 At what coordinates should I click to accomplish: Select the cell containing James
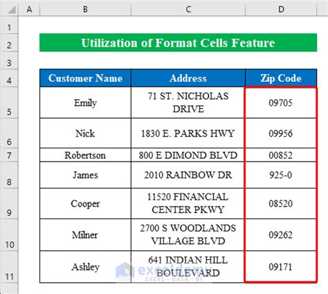pos(85,175)
